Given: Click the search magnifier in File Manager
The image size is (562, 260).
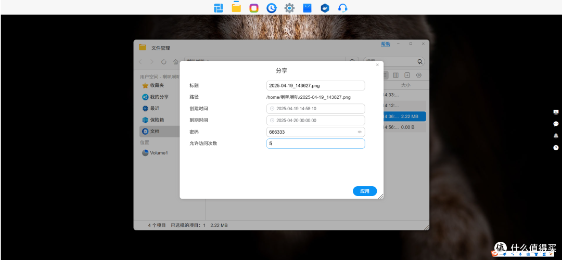Looking at the screenshot, I should point(420,61).
